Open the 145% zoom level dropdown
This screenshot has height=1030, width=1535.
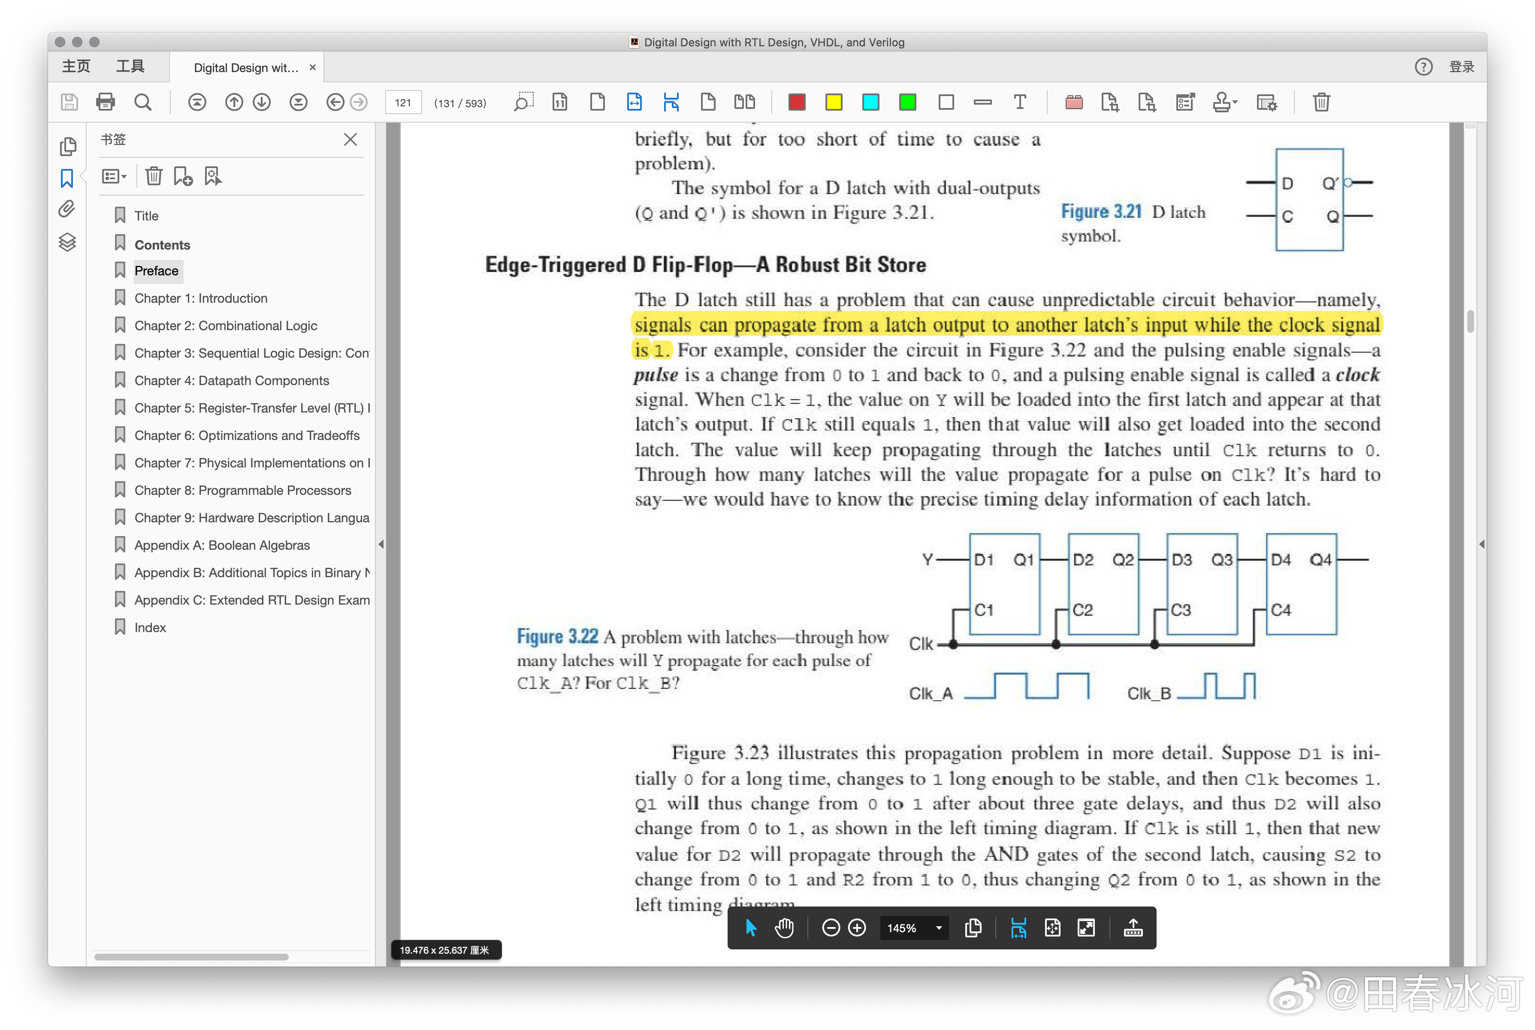point(939,928)
